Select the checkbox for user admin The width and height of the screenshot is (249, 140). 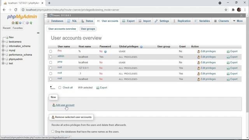(51, 57)
